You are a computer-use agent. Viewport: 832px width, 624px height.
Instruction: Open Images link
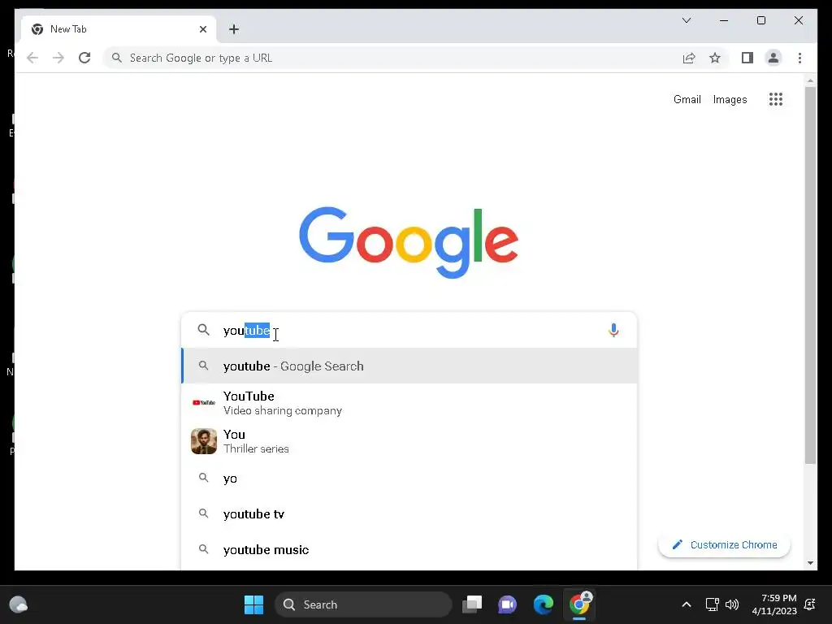[x=730, y=99]
